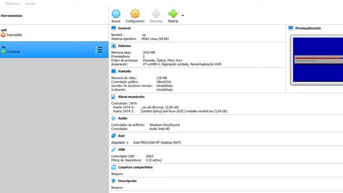Open the Carpetas compartidas header
The height and width of the screenshot is (193, 343).
136,167
